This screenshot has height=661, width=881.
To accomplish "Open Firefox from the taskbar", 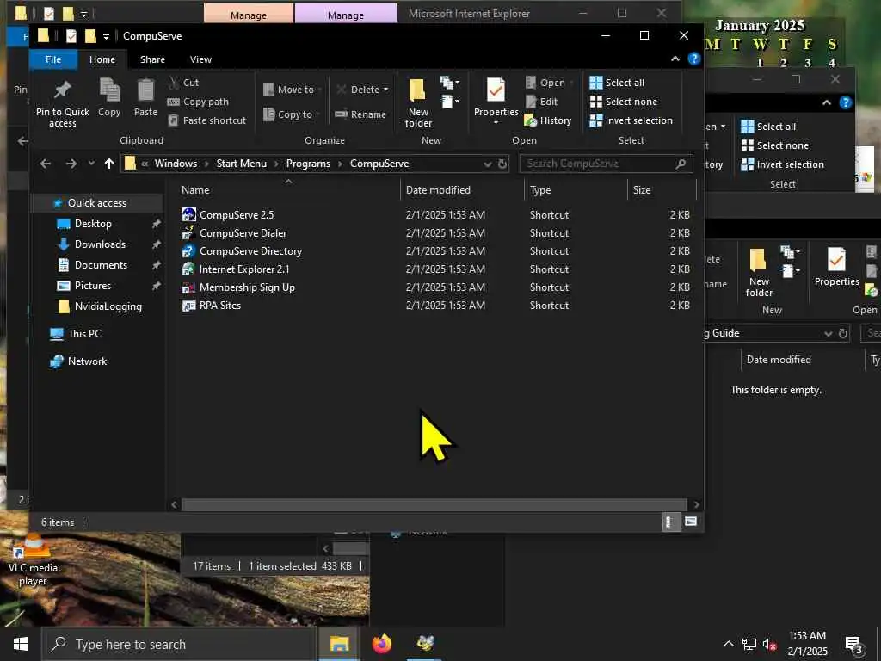I will tap(382, 644).
